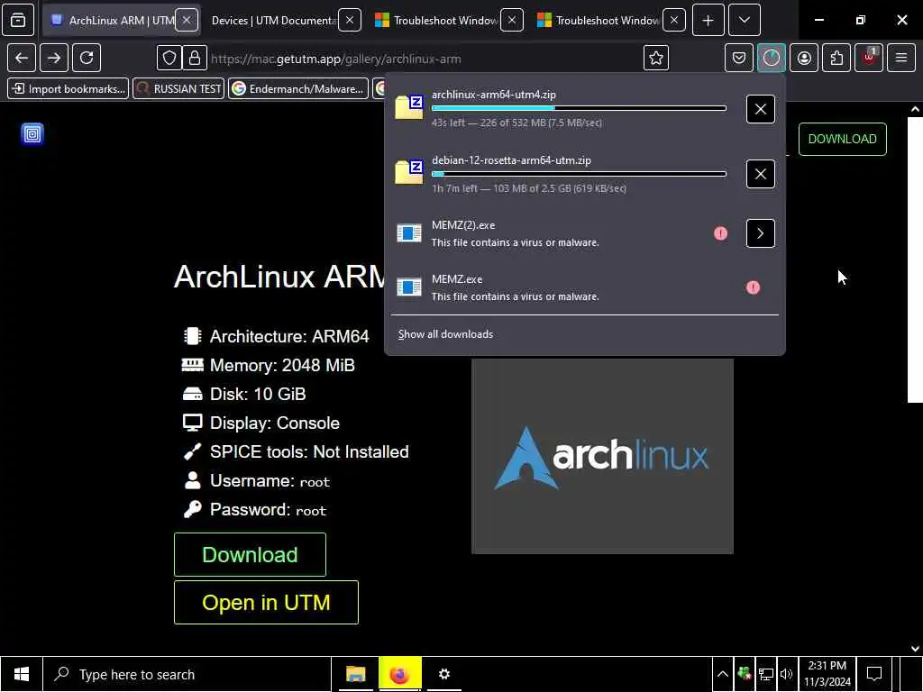Show site security padlock info

[195, 59]
